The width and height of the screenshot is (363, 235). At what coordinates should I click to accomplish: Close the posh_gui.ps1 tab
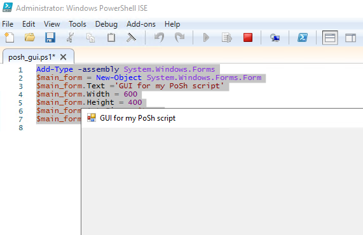[63, 57]
